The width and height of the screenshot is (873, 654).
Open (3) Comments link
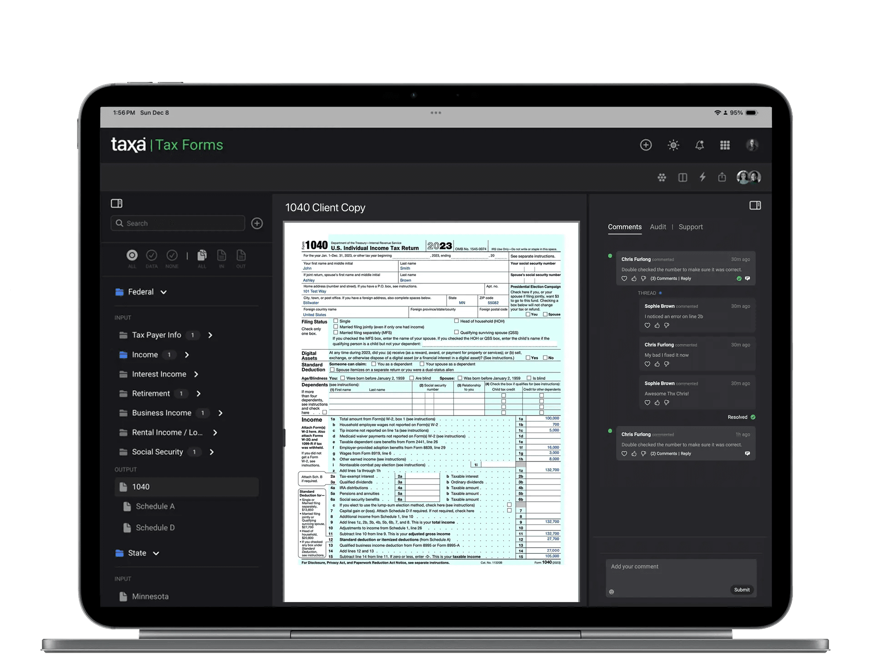663,278
